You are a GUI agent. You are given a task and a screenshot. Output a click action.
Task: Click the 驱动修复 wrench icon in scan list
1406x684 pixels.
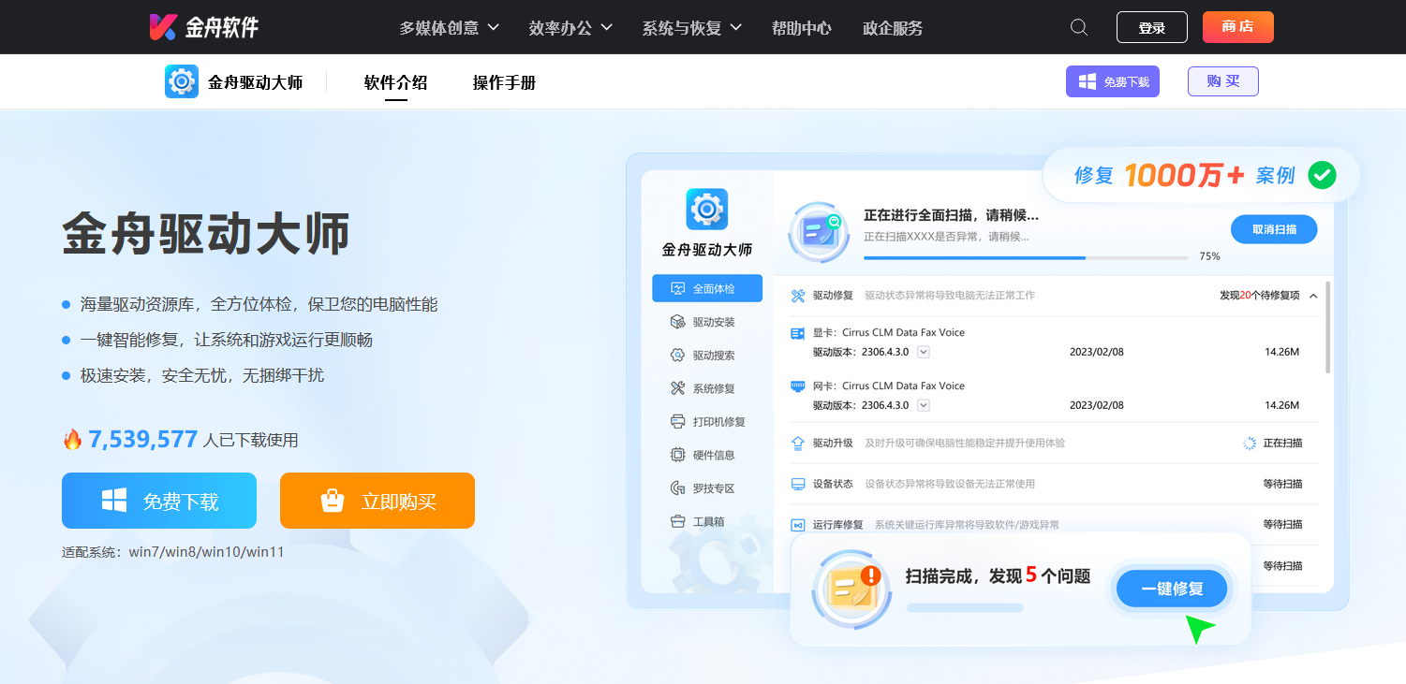click(x=798, y=296)
